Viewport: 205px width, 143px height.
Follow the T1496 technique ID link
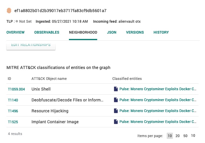[13, 111]
